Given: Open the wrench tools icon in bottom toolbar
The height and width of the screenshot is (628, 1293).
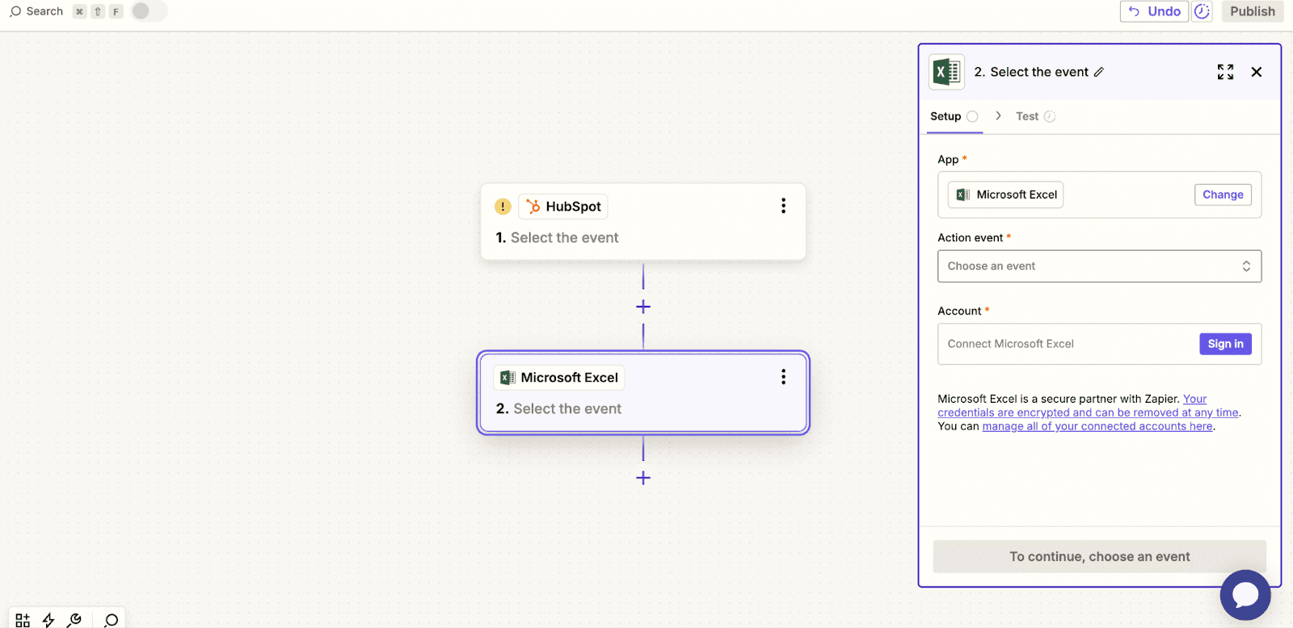Looking at the screenshot, I should (74, 620).
